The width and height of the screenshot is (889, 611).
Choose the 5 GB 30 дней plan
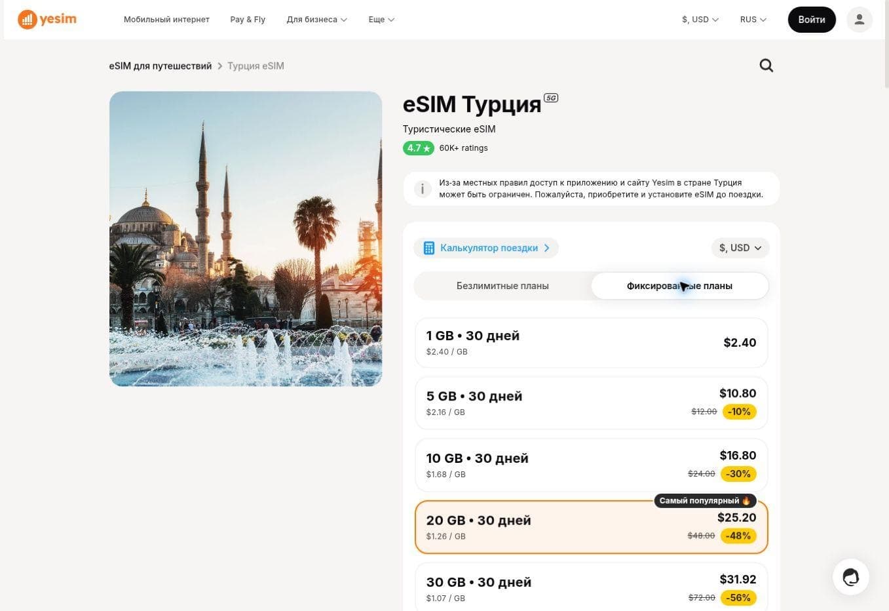[591, 403]
